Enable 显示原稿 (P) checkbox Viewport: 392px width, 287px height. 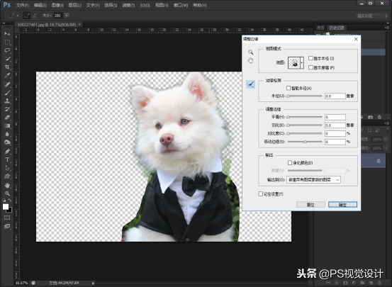click(x=310, y=67)
